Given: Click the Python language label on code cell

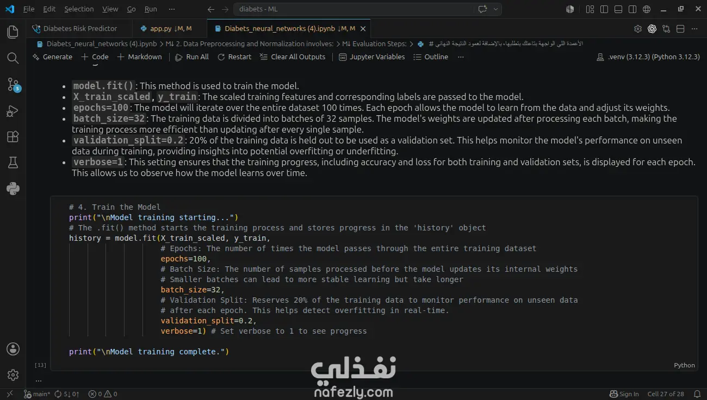Looking at the screenshot, I should (684, 365).
